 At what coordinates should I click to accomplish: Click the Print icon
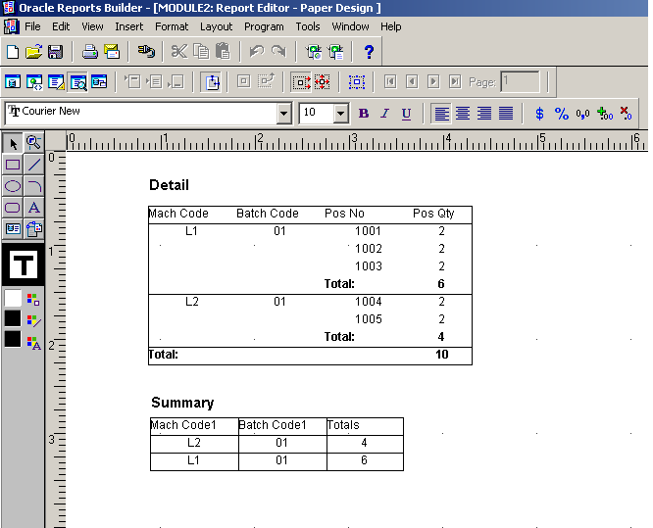90,52
